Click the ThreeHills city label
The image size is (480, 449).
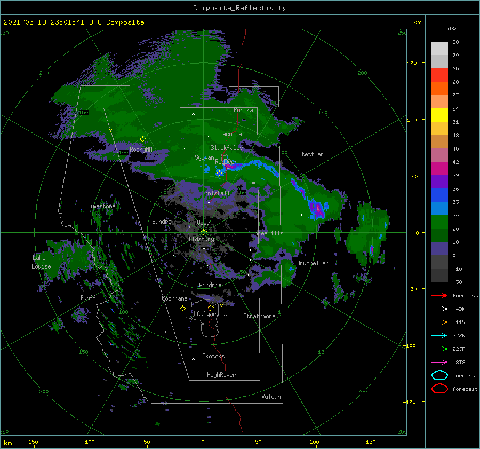pyautogui.click(x=268, y=233)
